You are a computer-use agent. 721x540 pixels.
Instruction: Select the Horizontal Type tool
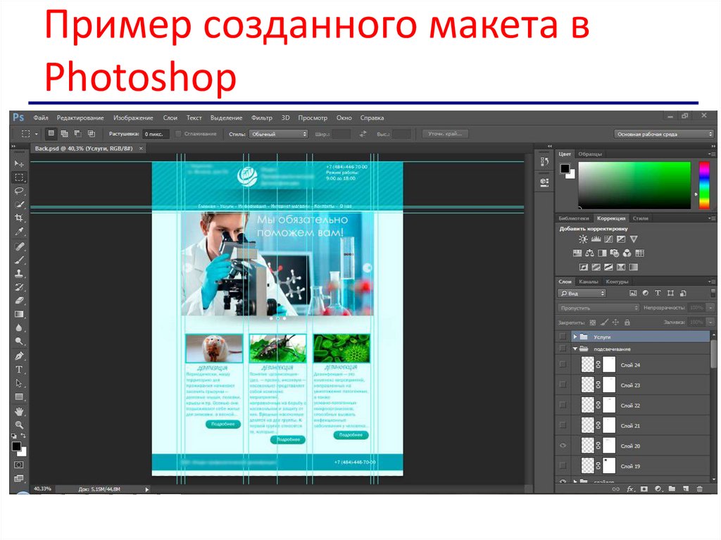coord(19,370)
